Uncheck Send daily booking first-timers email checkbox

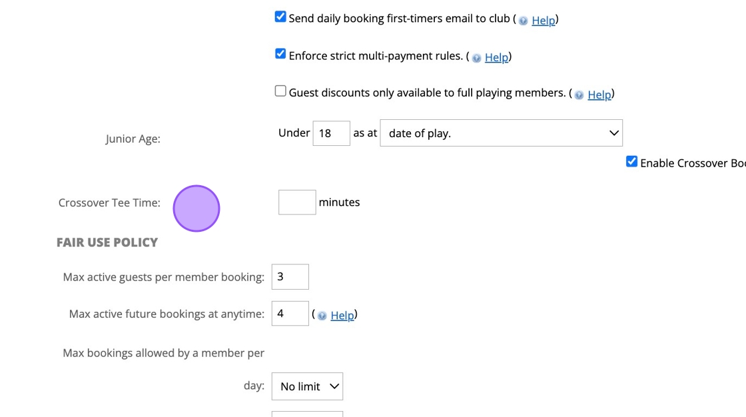[x=280, y=17]
